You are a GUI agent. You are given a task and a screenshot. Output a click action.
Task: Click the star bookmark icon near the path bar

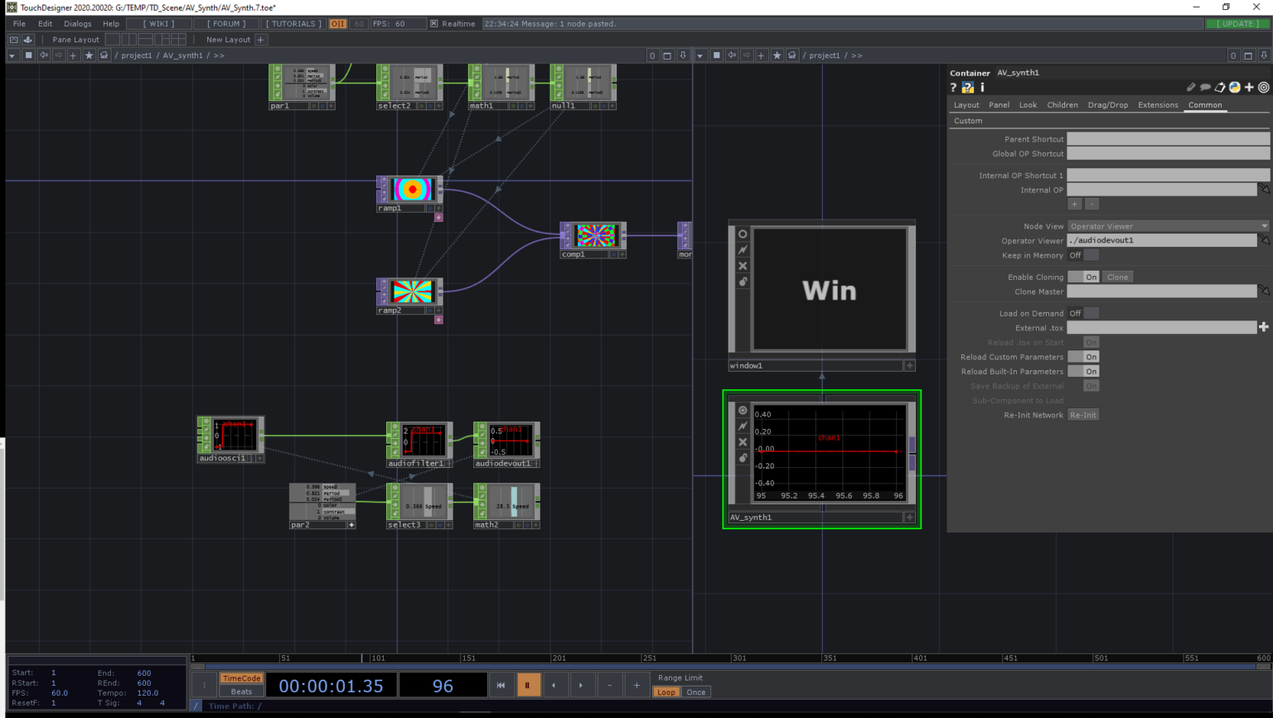89,55
